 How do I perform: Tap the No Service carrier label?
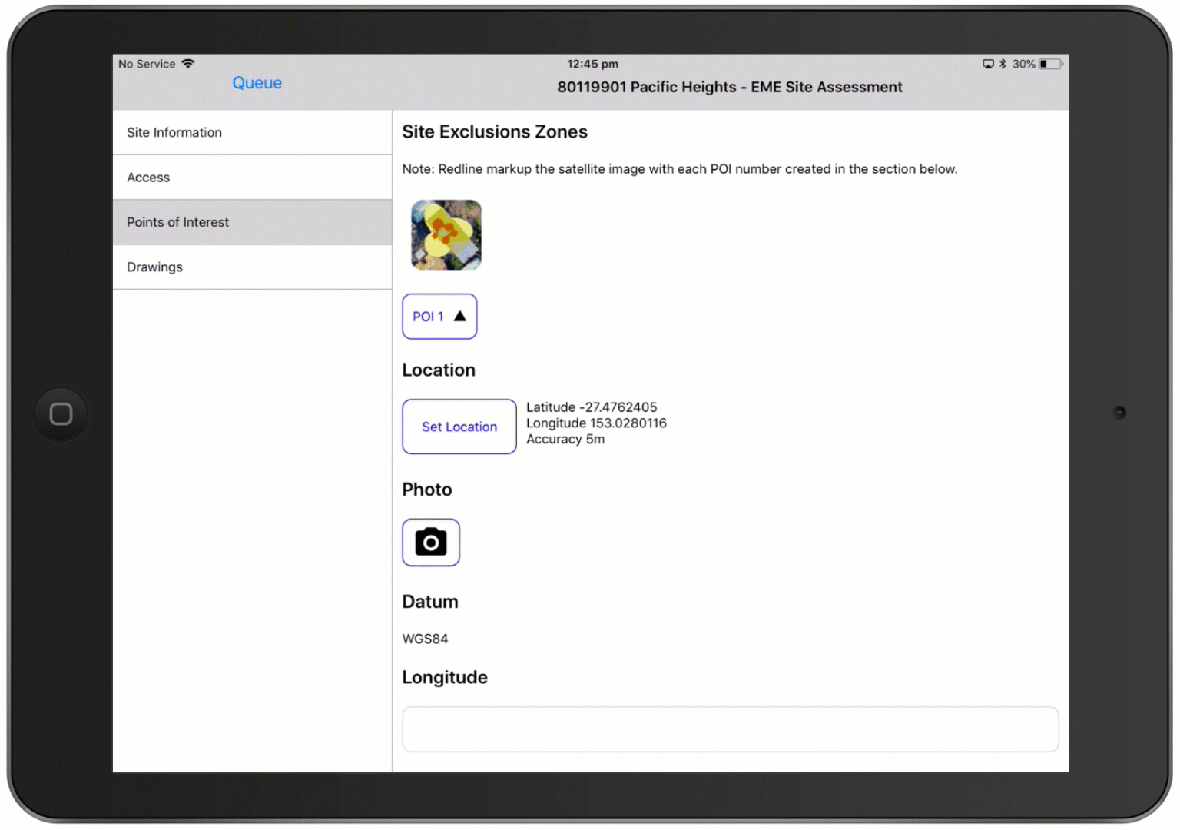click(147, 64)
